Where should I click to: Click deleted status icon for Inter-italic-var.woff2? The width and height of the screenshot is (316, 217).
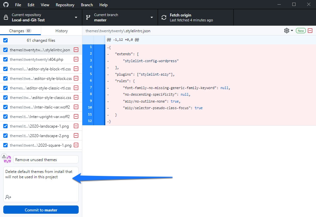coord(76,107)
